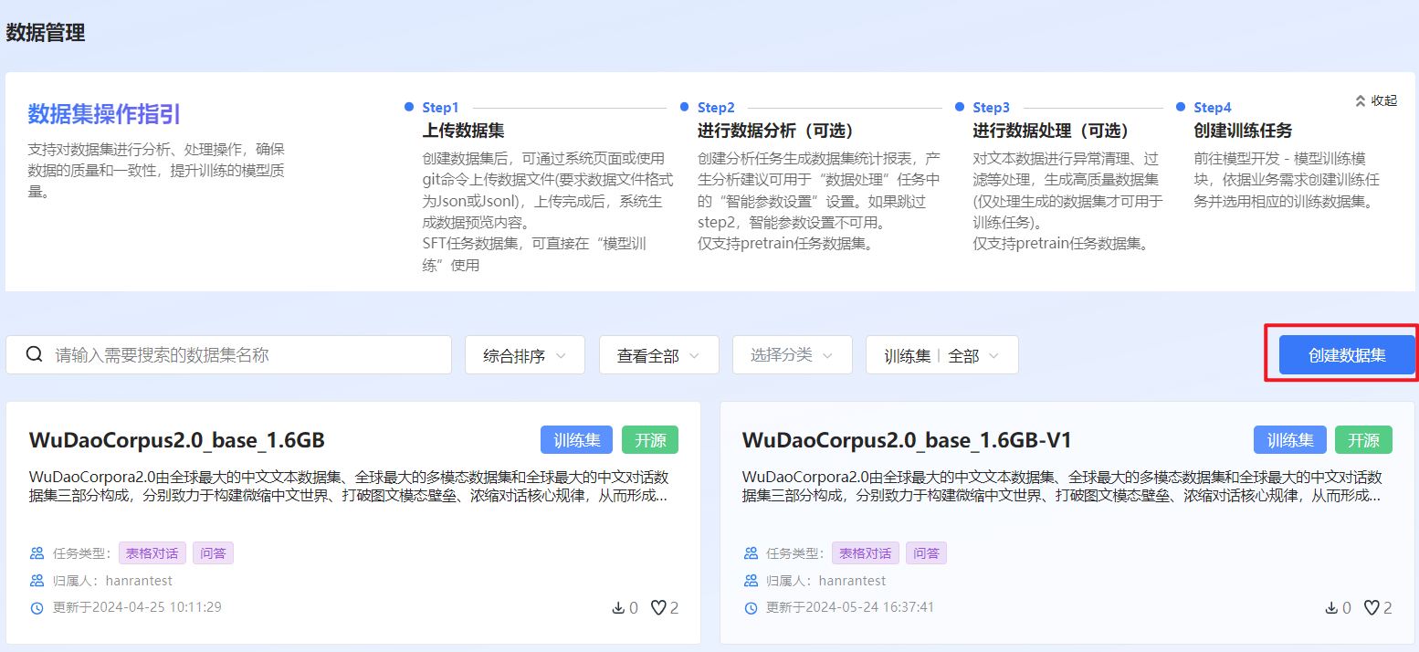Viewport: 1419px width, 652px height.
Task: Open the 综合排序 sort dropdown
Action: (x=525, y=355)
